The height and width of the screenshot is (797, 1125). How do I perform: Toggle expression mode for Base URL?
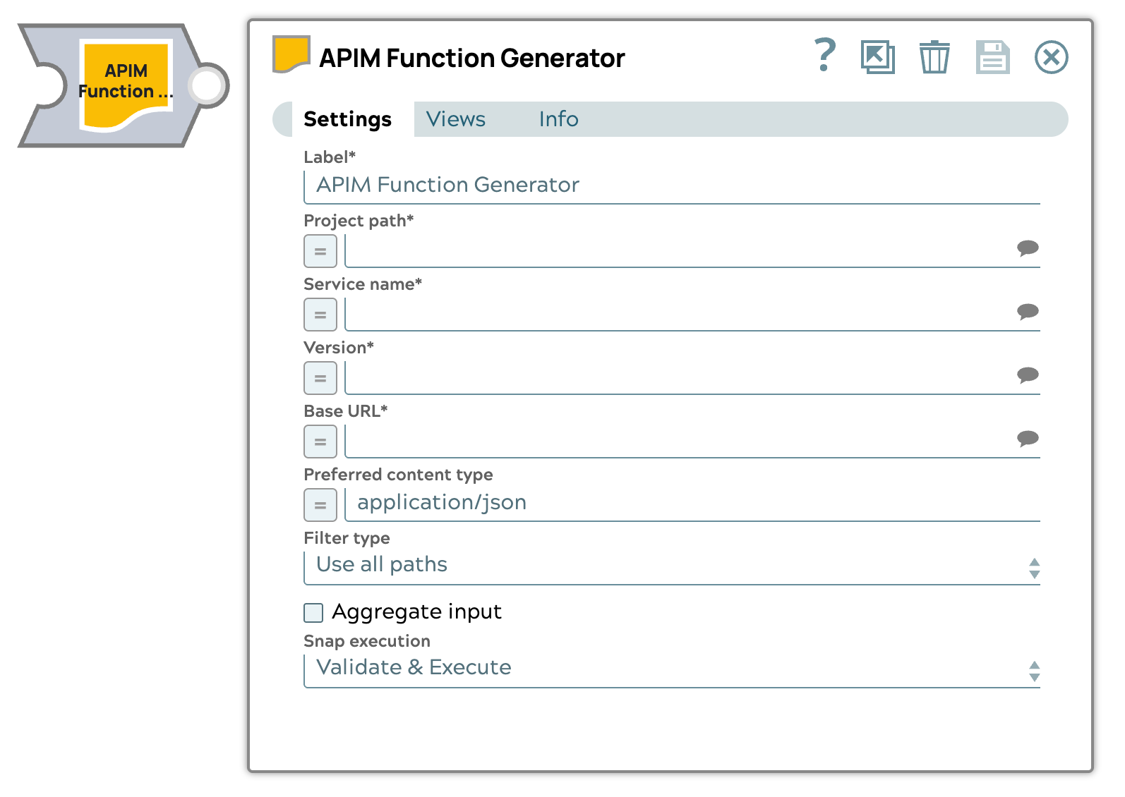pyautogui.click(x=320, y=442)
